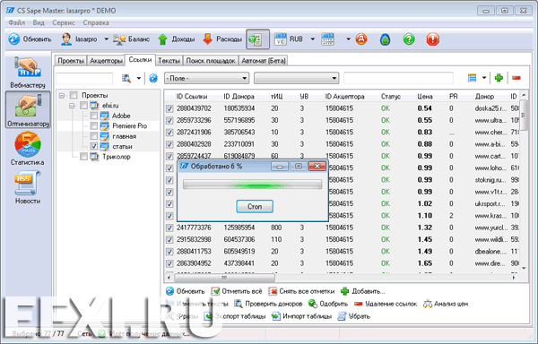
Task: Click Снять все отметки action
Action: pos(301,291)
